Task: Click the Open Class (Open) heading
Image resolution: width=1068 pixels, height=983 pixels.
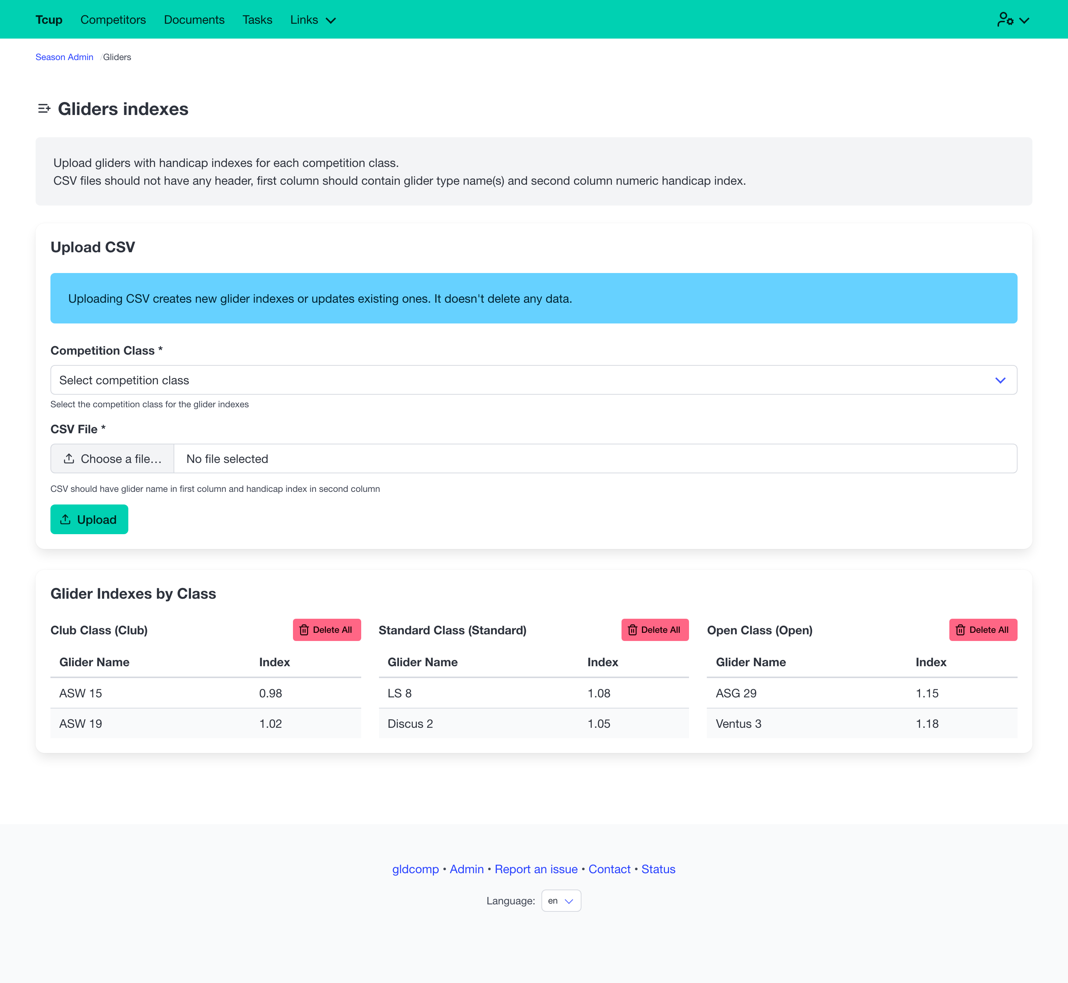Action: pos(759,630)
